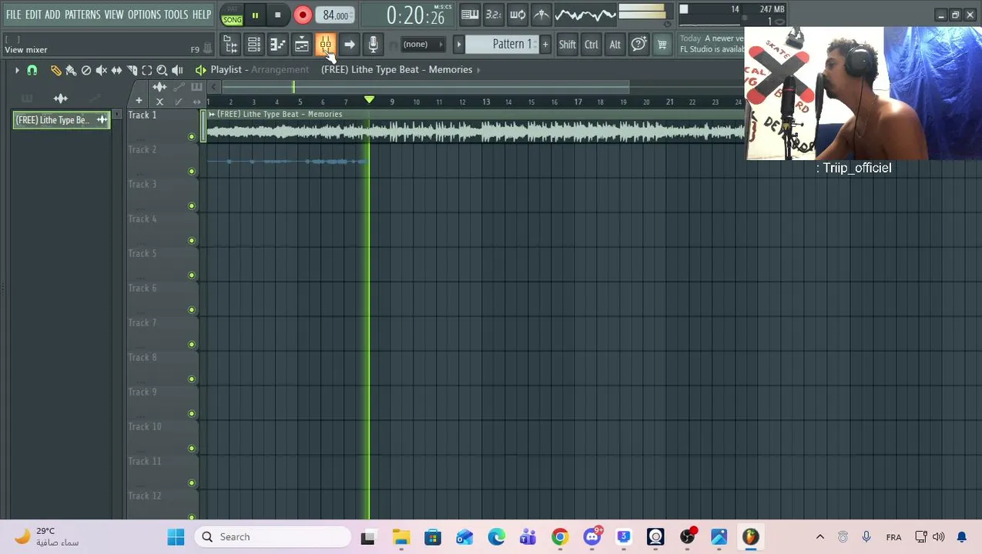982x554 pixels.
Task: Pause playback with the pause button
Action: point(255,15)
